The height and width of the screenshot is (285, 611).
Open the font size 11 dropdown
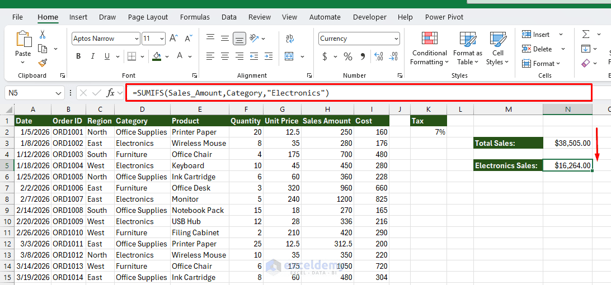point(162,39)
